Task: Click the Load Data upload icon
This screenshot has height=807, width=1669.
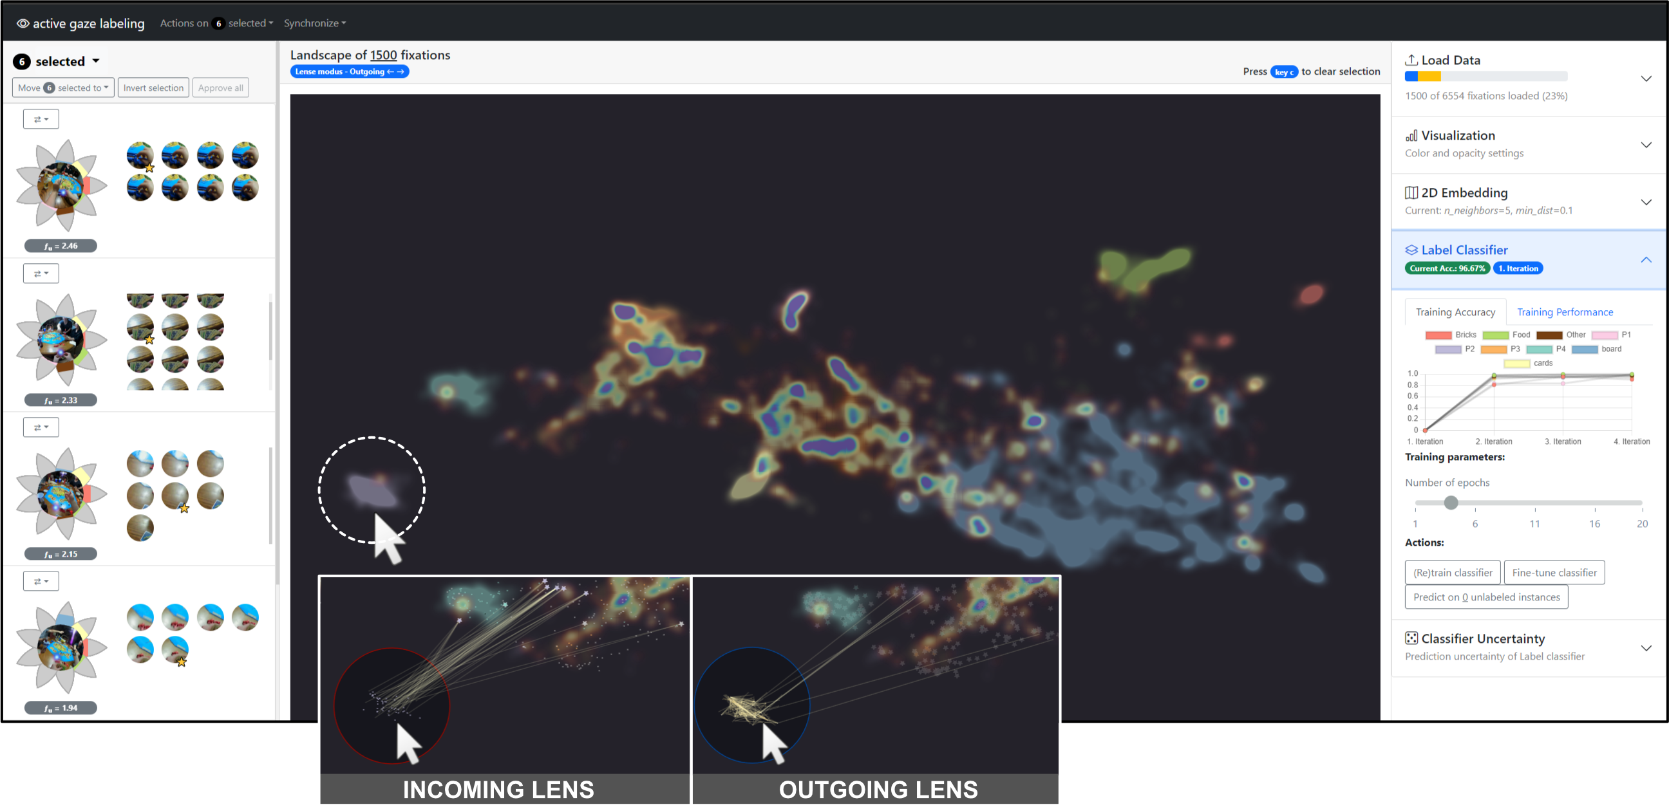Action: click(x=1411, y=60)
